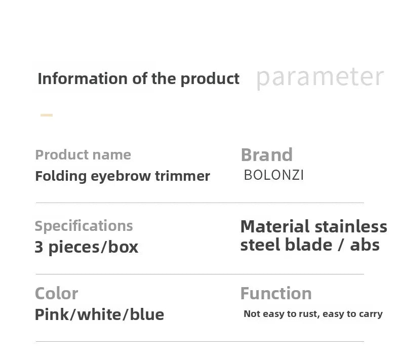400x359 pixels.
Task: Click the word 'product' in heading
Action: tap(210, 79)
